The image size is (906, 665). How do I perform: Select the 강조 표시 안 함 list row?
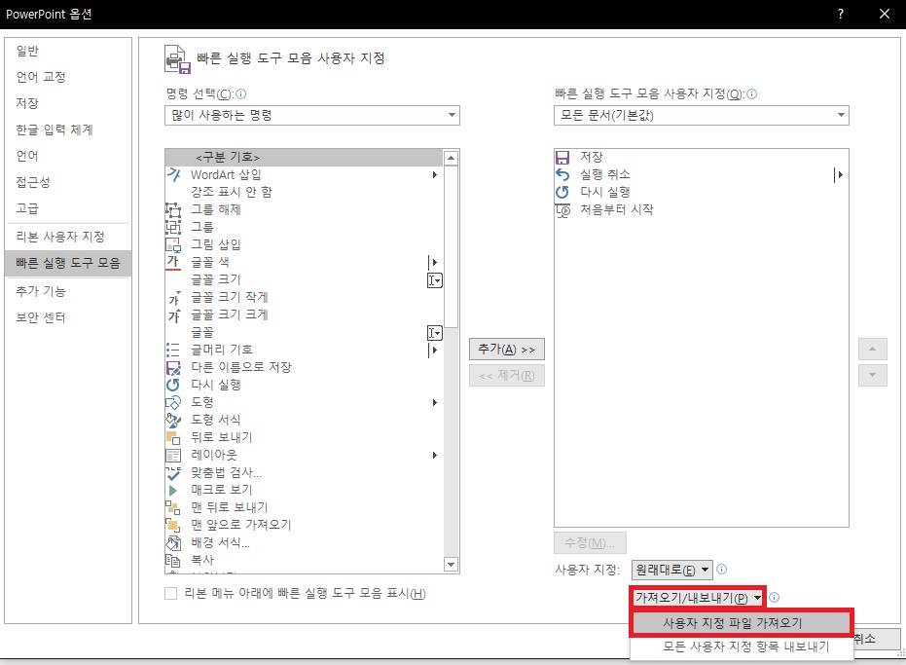304,192
